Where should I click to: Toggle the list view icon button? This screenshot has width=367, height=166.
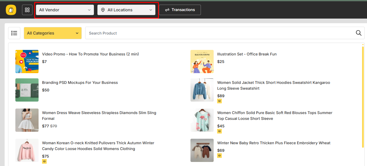click(14, 33)
